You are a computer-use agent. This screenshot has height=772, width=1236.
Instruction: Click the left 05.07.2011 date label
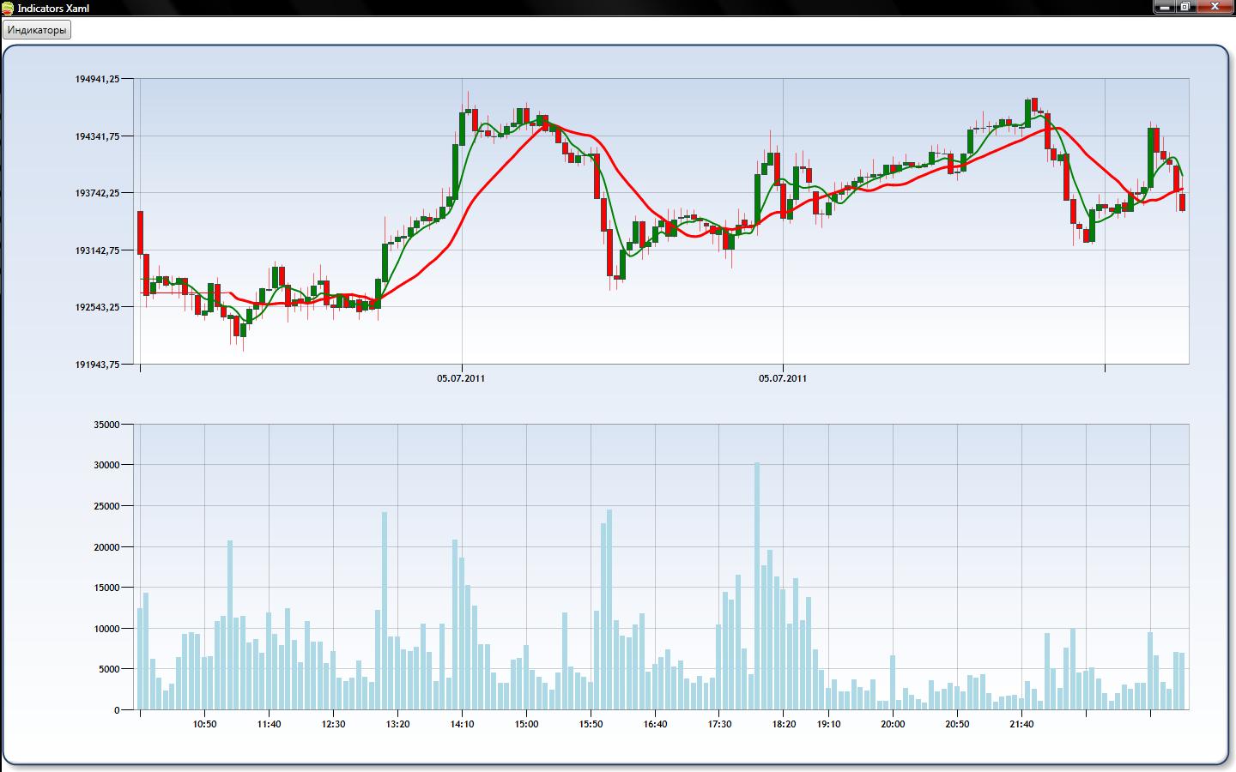point(461,378)
